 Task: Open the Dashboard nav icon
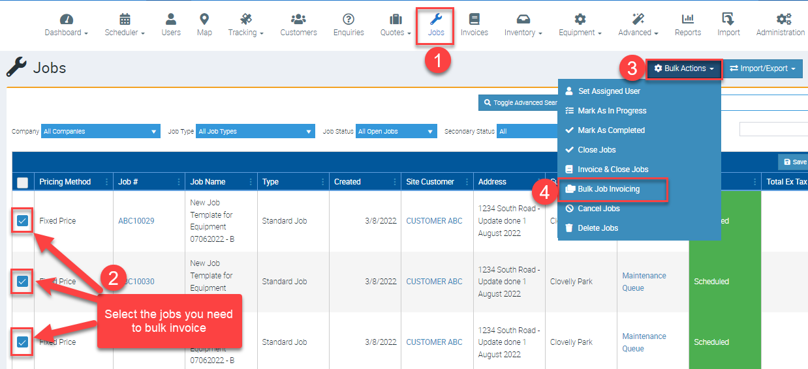[66, 19]
